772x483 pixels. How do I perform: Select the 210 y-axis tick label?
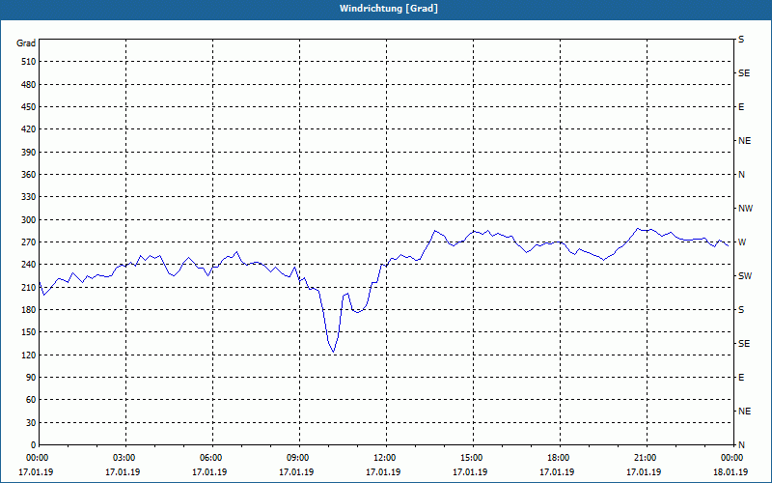[x=28, y=287]
